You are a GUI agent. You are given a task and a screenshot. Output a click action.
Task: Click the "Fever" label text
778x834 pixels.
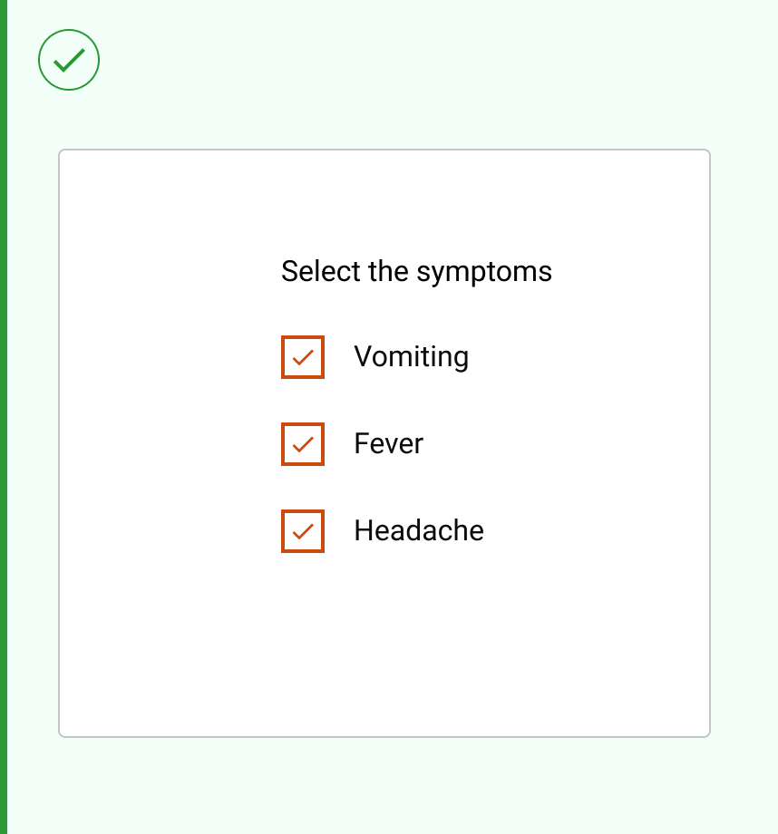388,444
